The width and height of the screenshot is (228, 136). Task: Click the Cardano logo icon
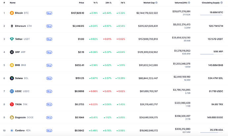12,130
